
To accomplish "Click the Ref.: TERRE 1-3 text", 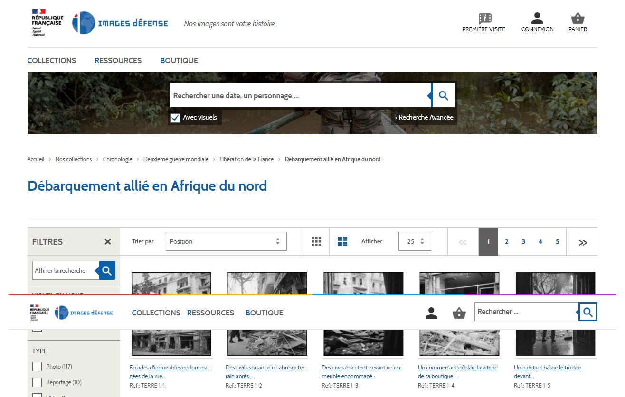I will pos(340,386).
